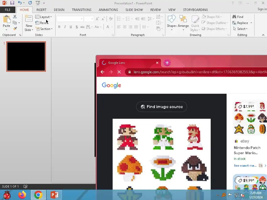
Task: Stop loading the page in Chrome
Action: coord(119,72)
